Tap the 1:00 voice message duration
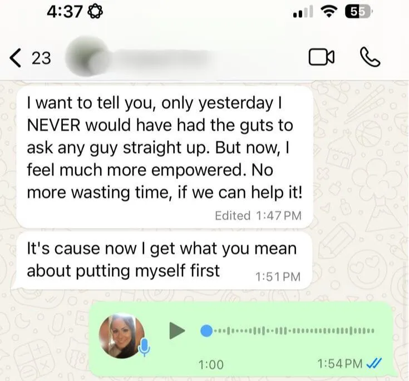This screenshot has height=381, width=409. tap(211, 364)
